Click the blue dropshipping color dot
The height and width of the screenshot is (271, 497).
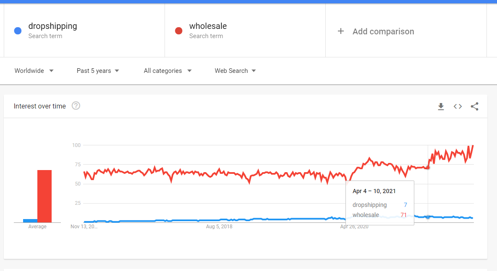point(18,31)
